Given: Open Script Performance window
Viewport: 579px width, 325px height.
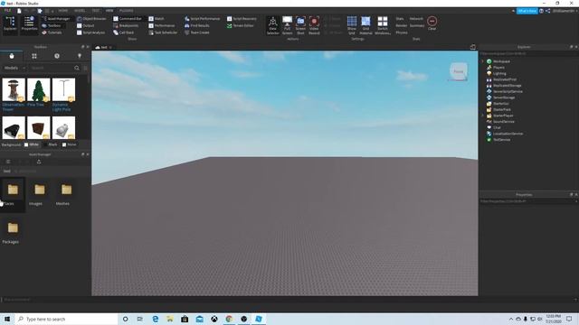Looking at the screenshot, I should point(203,18).
